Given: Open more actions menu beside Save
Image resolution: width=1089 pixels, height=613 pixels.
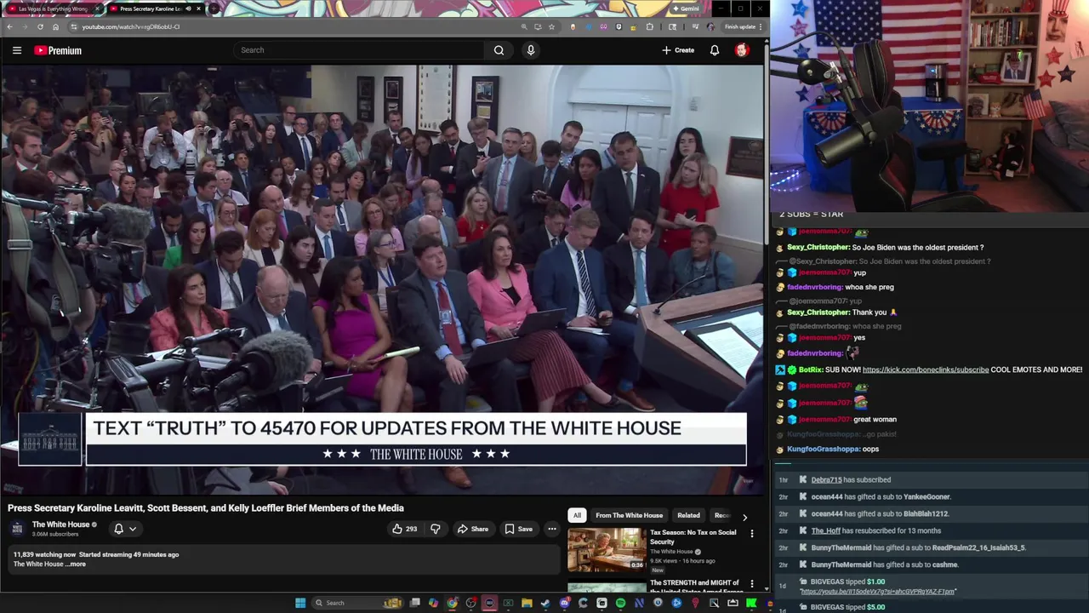Looking at the screenshot, I should tap(551, 529).
